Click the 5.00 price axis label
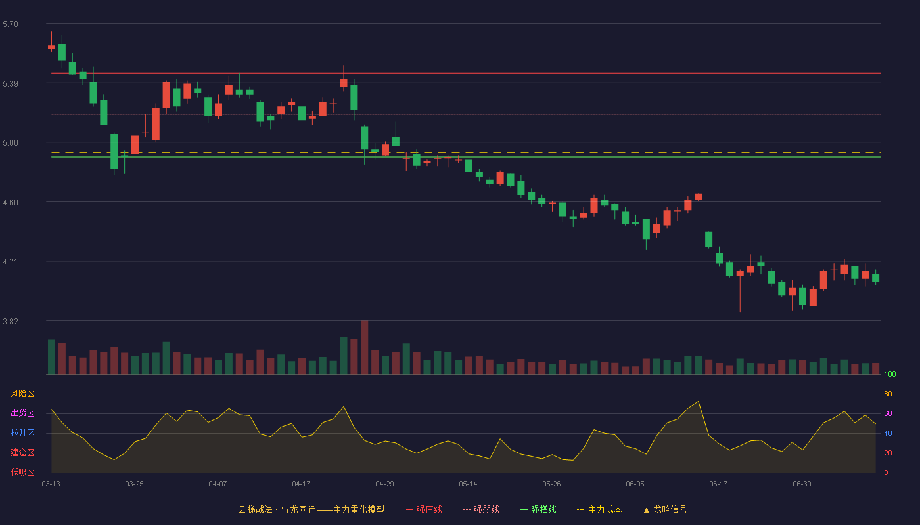The image size is (920, 525). [11, 143]
